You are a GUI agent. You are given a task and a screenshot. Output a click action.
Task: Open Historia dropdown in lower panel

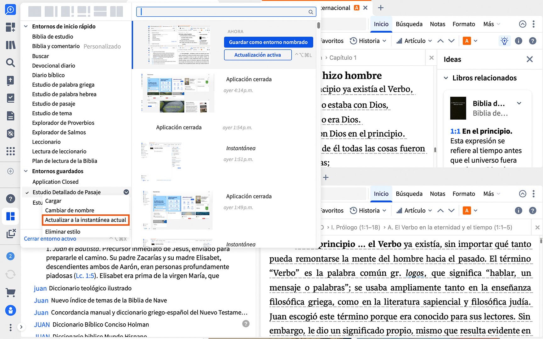[x=368, y=211]
